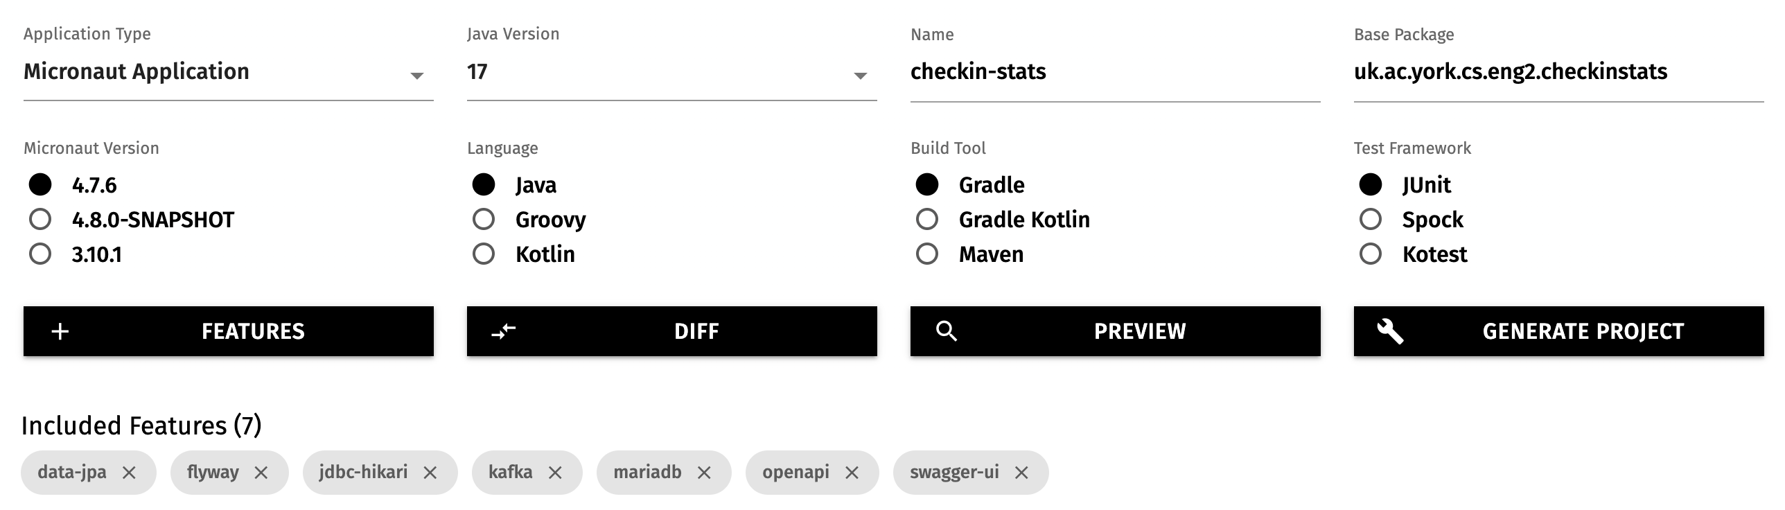1785x510 pixels.
Task: Select Spock as the test framework
Action: [1370, 219]
